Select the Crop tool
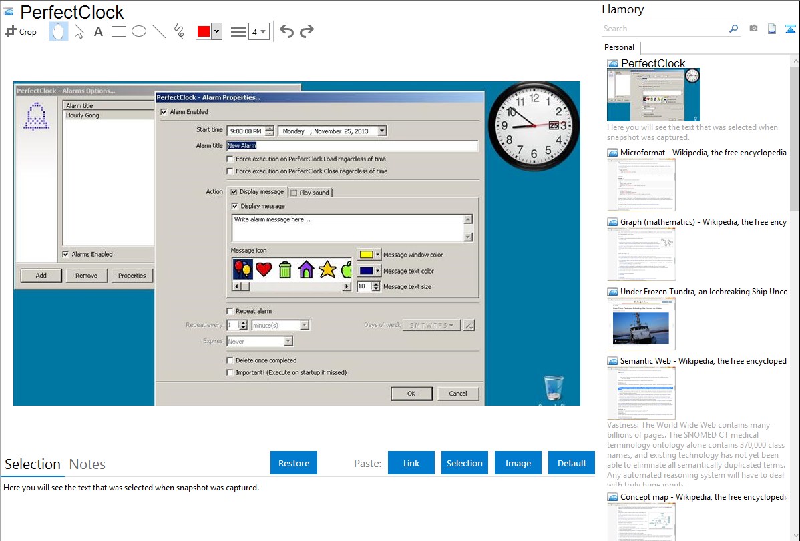800x541 pixels. 21,31
